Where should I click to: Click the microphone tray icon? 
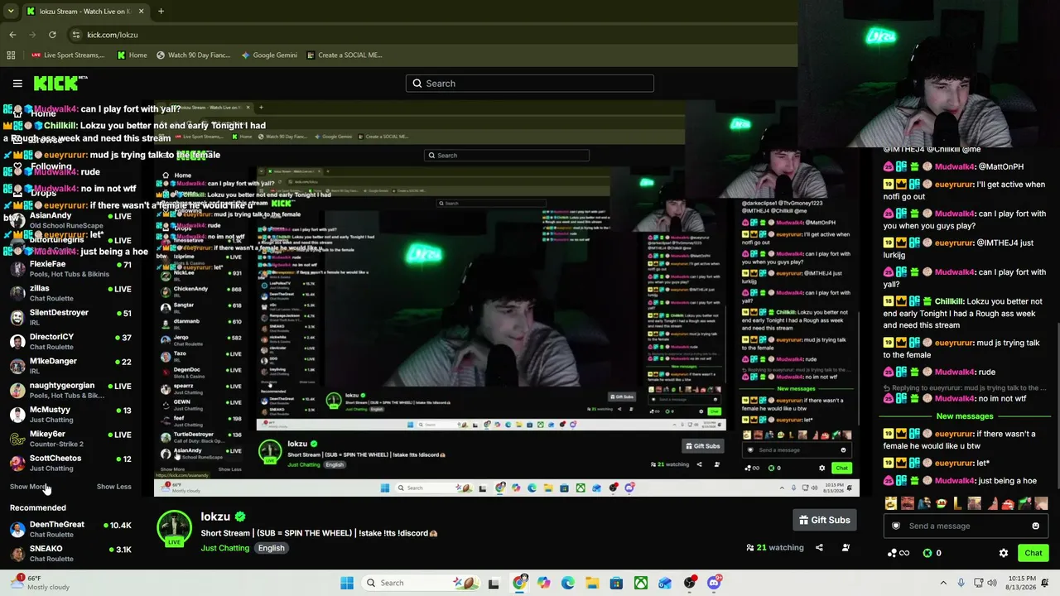[x=961, y=583]
